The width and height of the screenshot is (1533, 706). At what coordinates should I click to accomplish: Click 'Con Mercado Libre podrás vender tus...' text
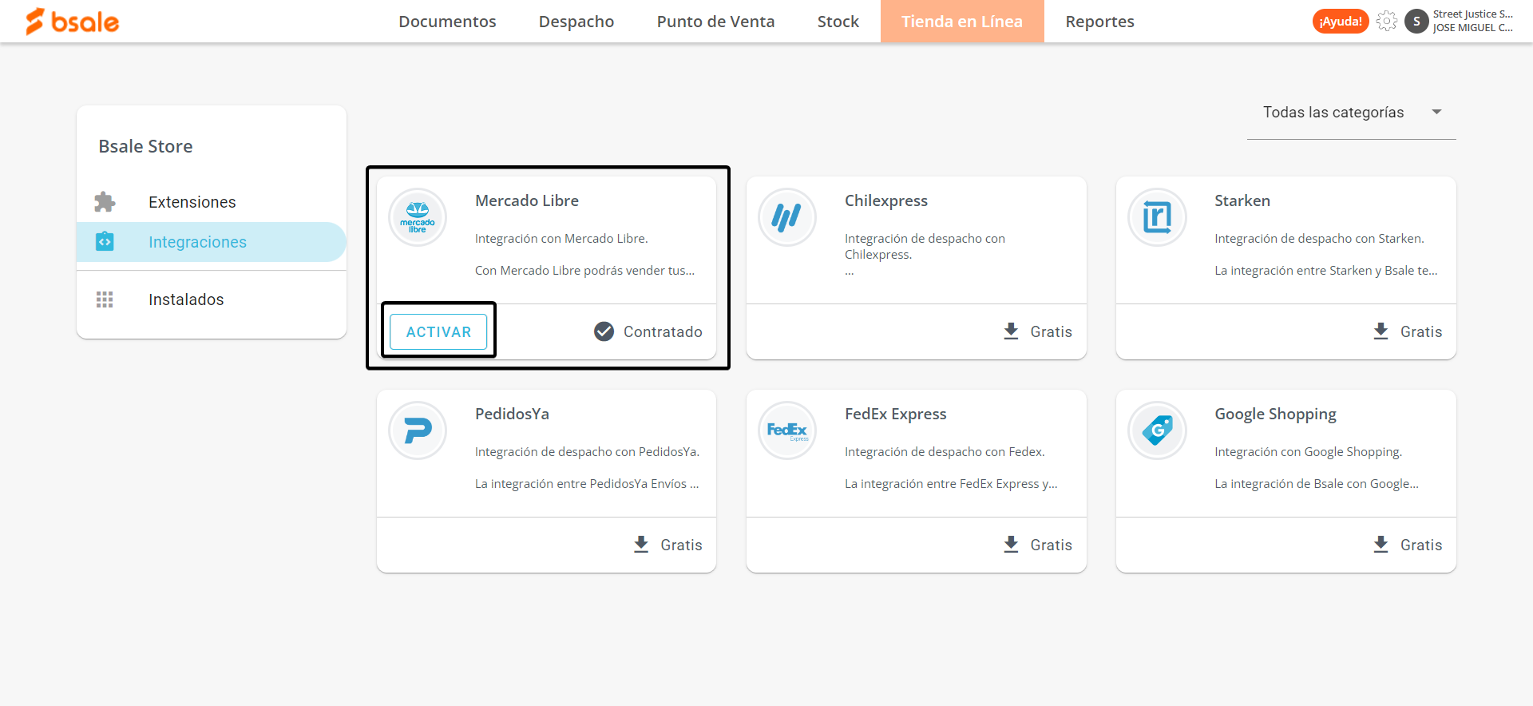point(584,270)
